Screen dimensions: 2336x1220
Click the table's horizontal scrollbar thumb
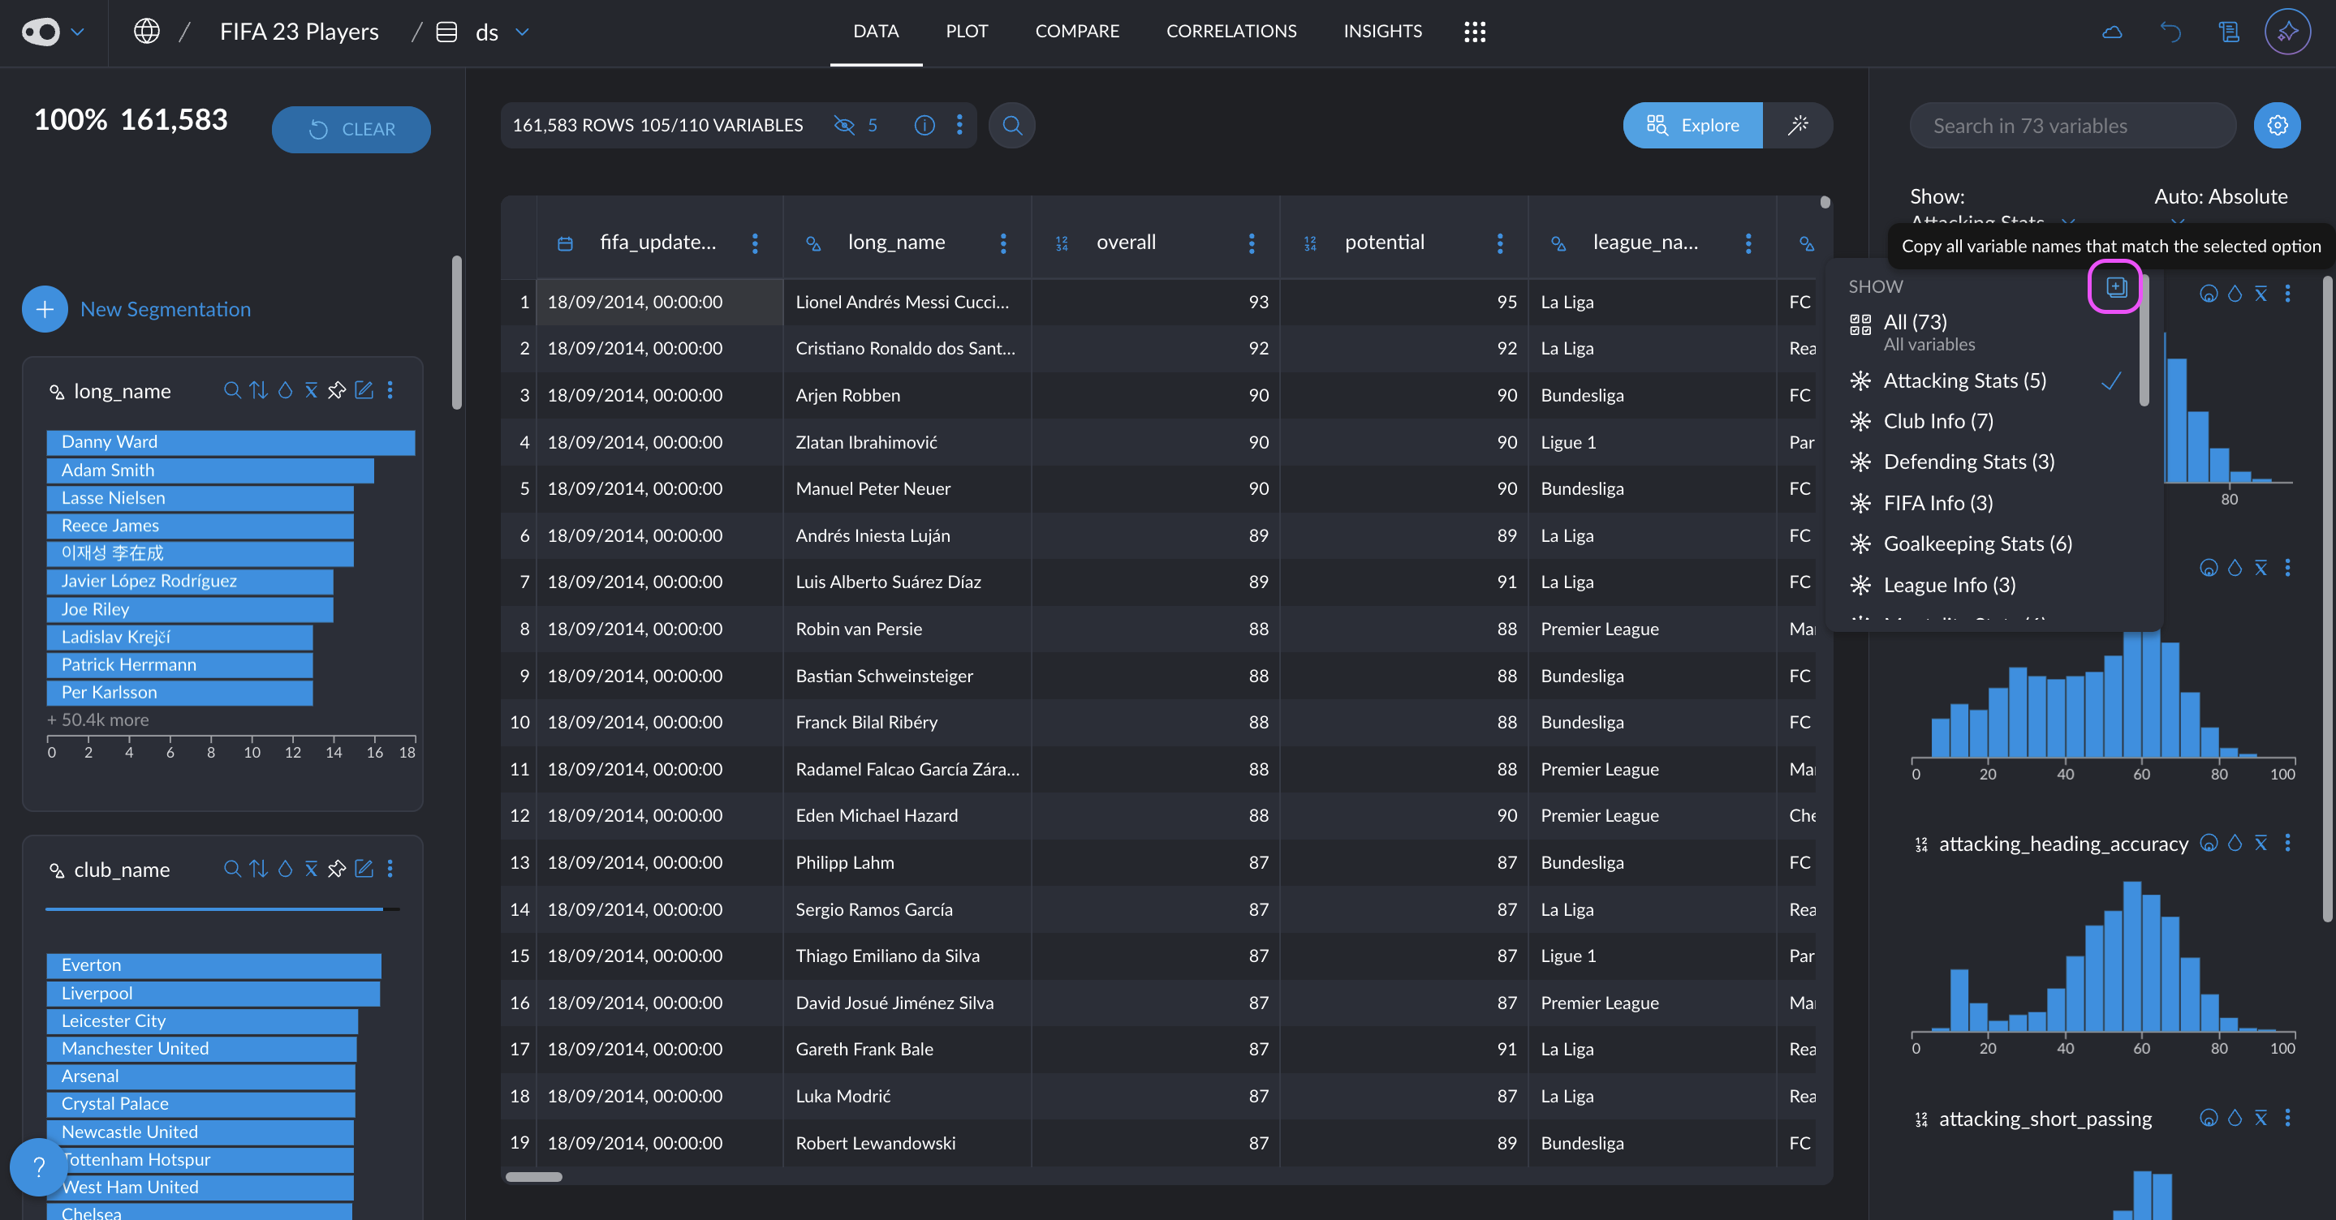(x=533, y=1176)
